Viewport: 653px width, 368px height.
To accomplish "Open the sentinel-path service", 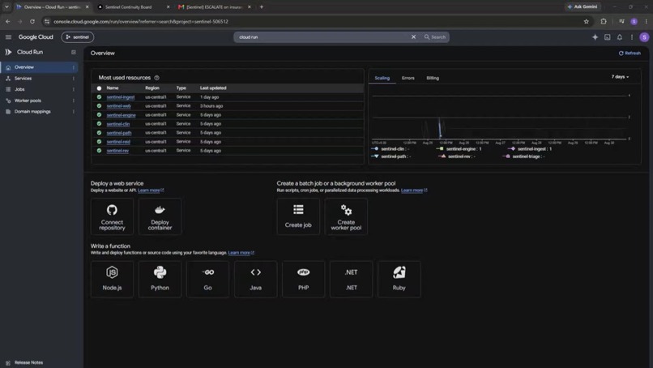I will click(118, 133).
